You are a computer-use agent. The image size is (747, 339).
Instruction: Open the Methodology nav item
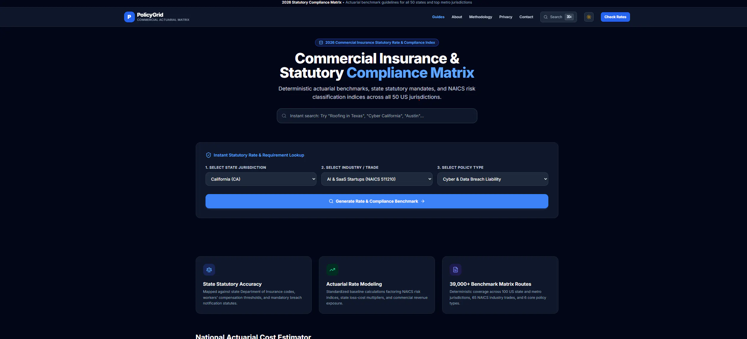[x=481, y=17]
